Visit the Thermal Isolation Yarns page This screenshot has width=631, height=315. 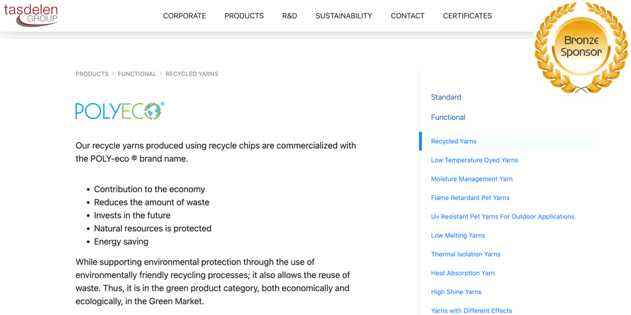click(x=466, y=255)
